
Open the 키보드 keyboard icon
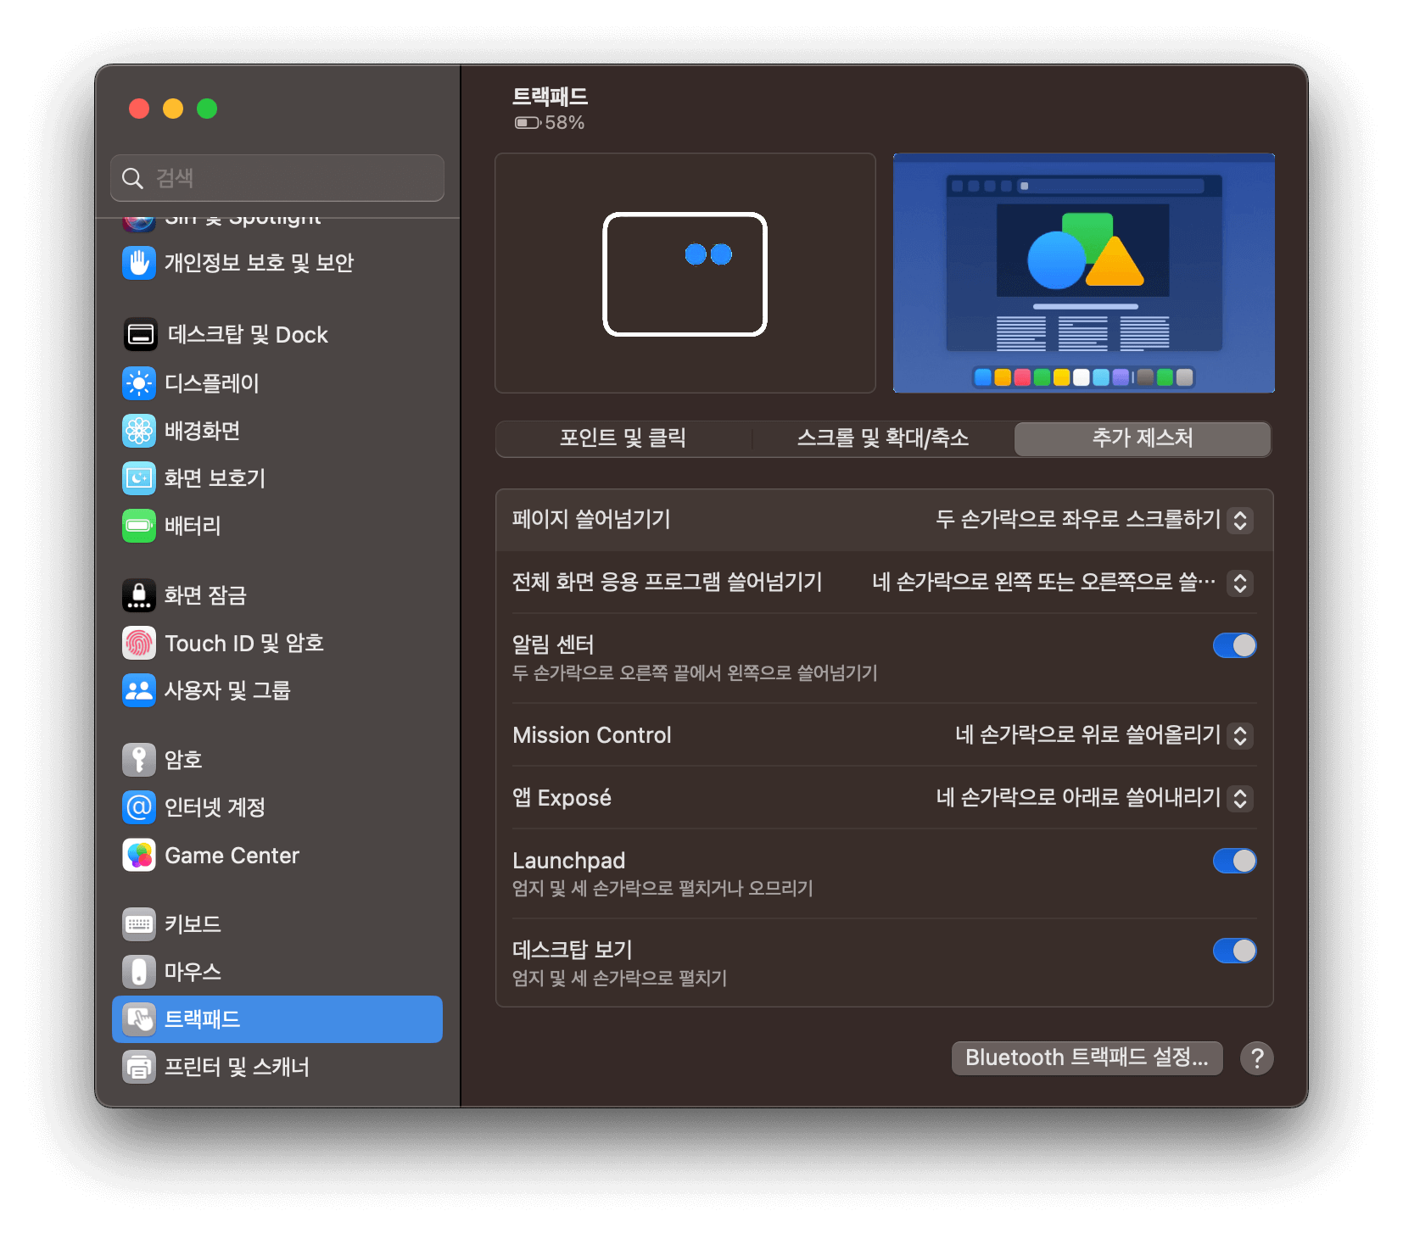pyautogui.click(x=139, y=924)
